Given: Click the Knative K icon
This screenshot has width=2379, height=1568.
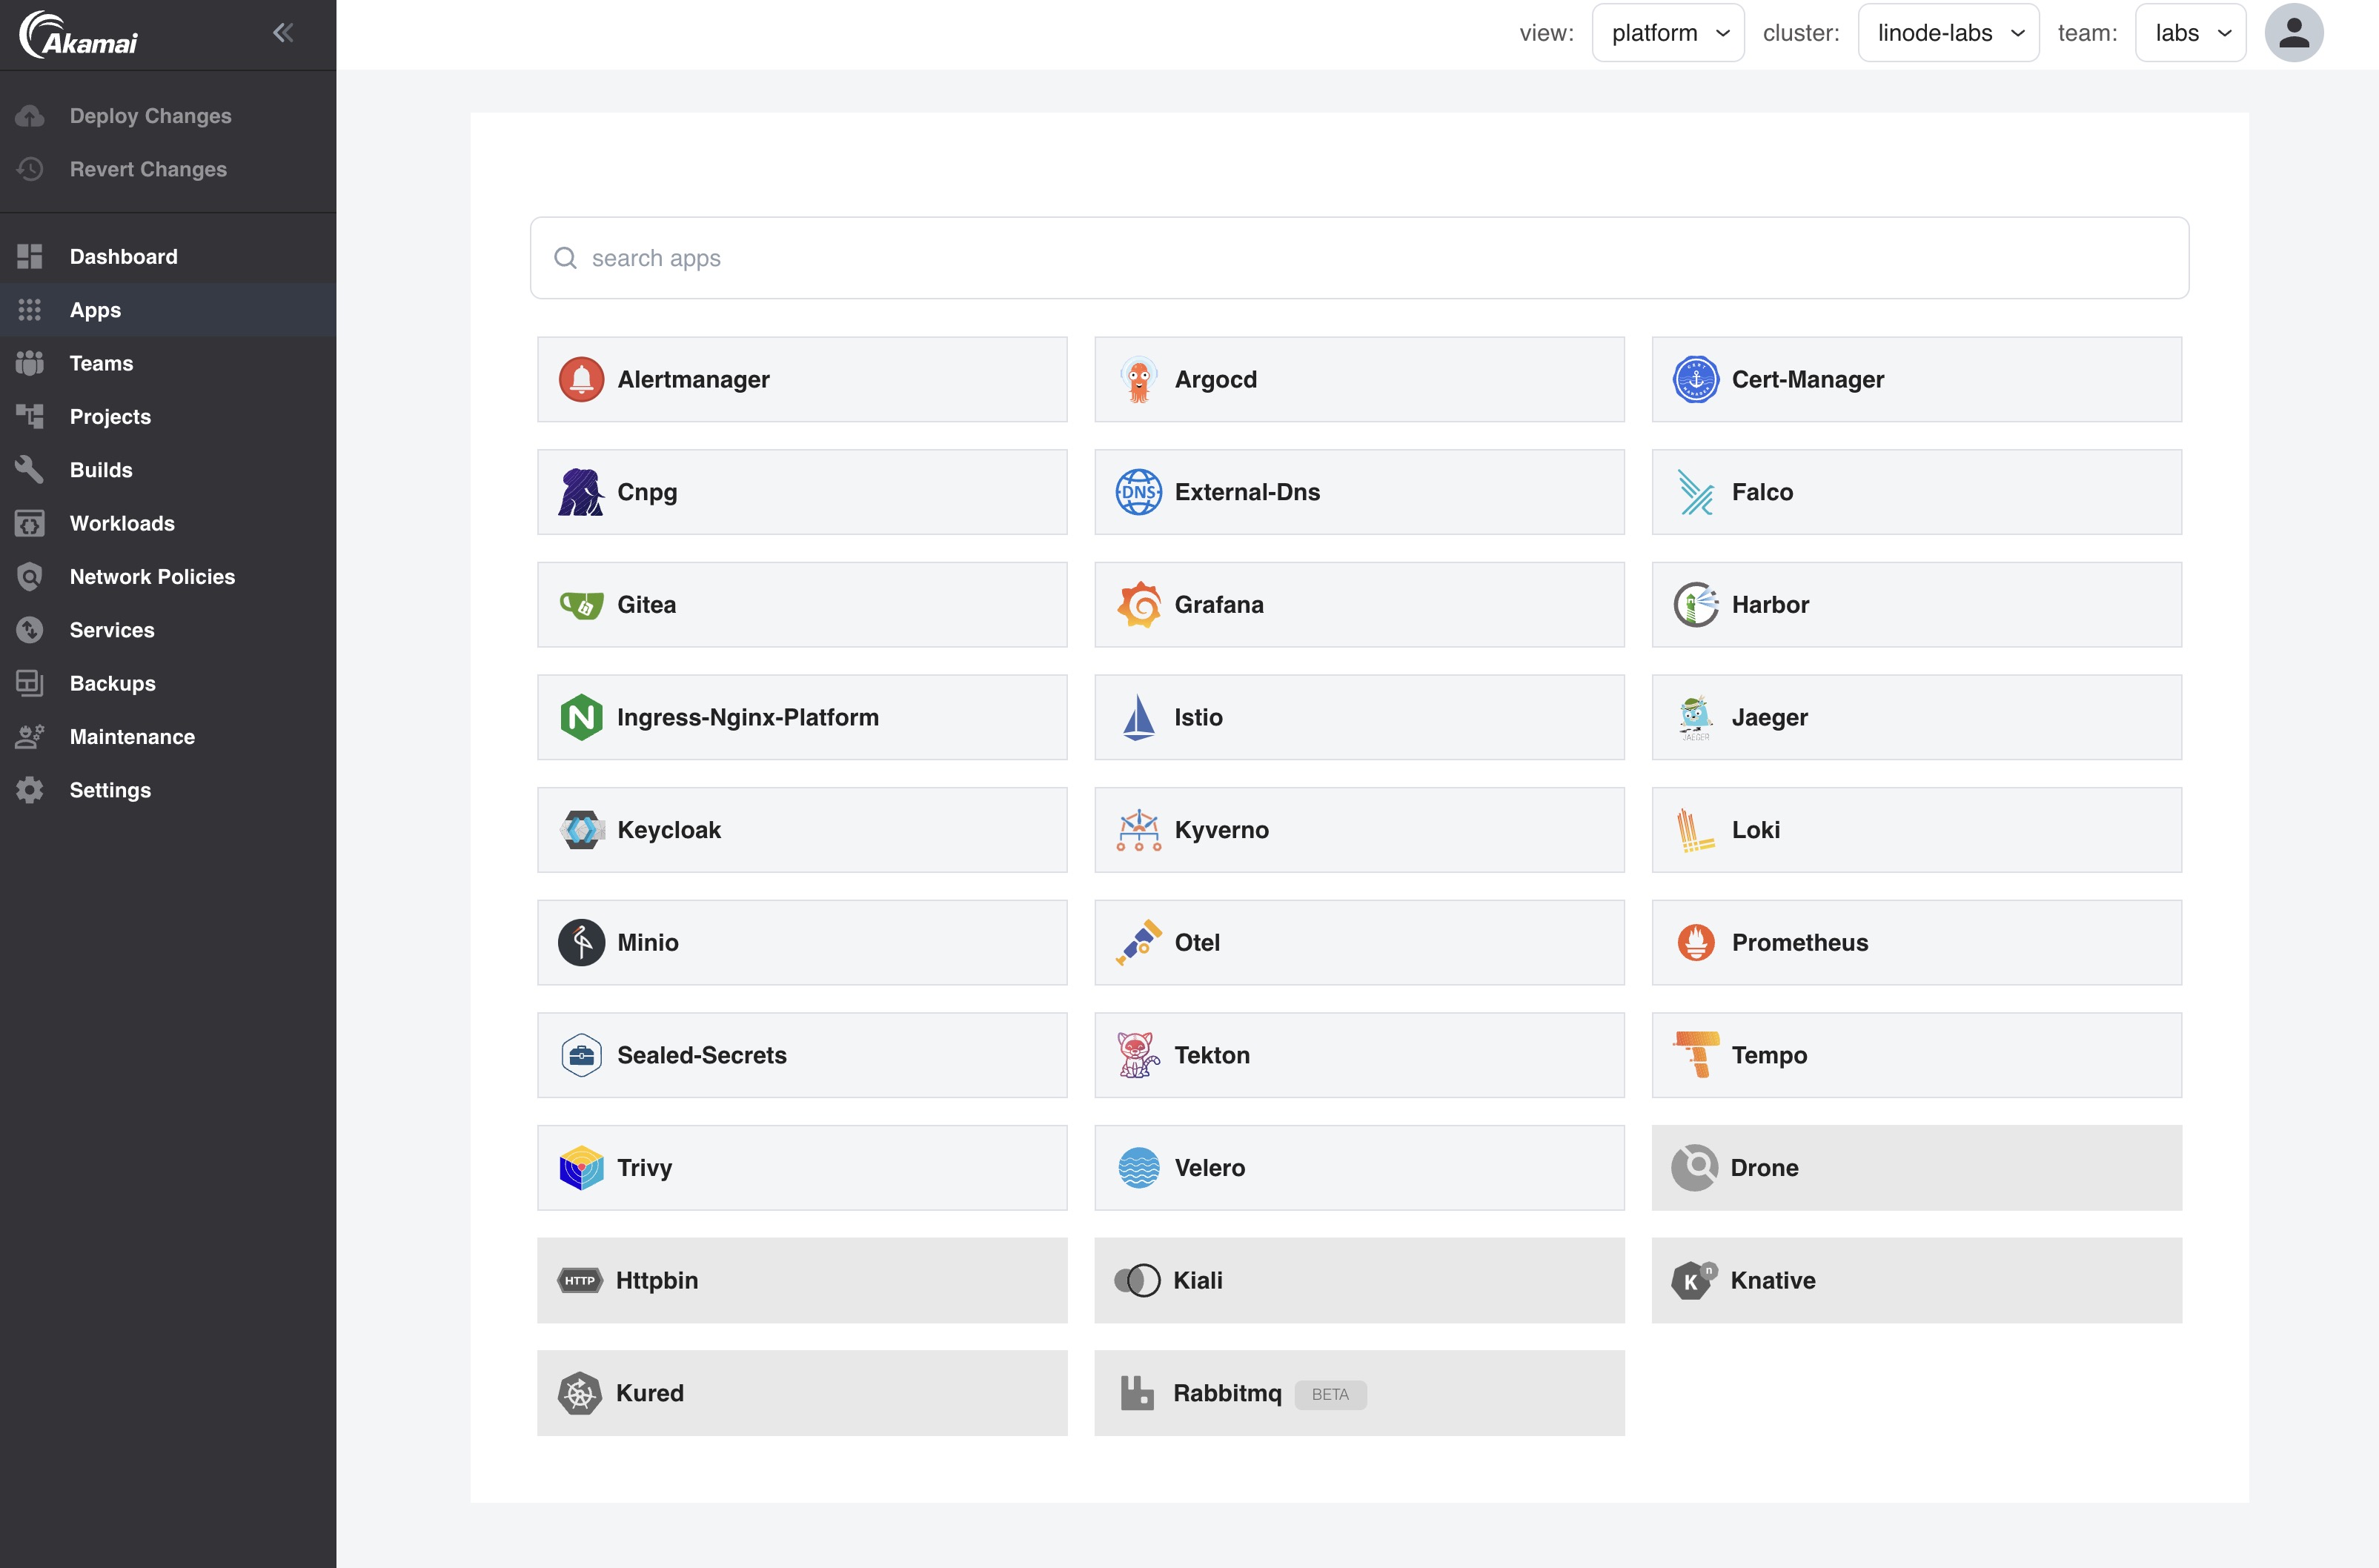Looking at the screenshot, I should pyautogui.click(x=1694, y=1280).
